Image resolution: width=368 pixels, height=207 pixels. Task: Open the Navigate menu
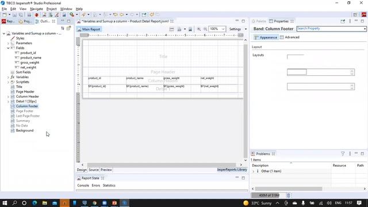click(36, 9)
